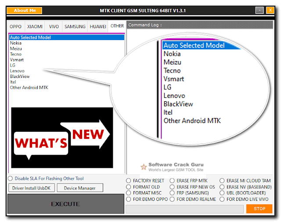Click the orange STOP button
281x222 pixels.
(x=259, y=209)
